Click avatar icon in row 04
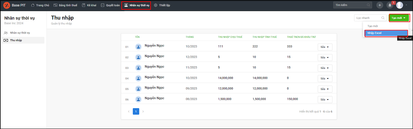The width and height of the screenshot is (413, 129). (x=138, y=78)
